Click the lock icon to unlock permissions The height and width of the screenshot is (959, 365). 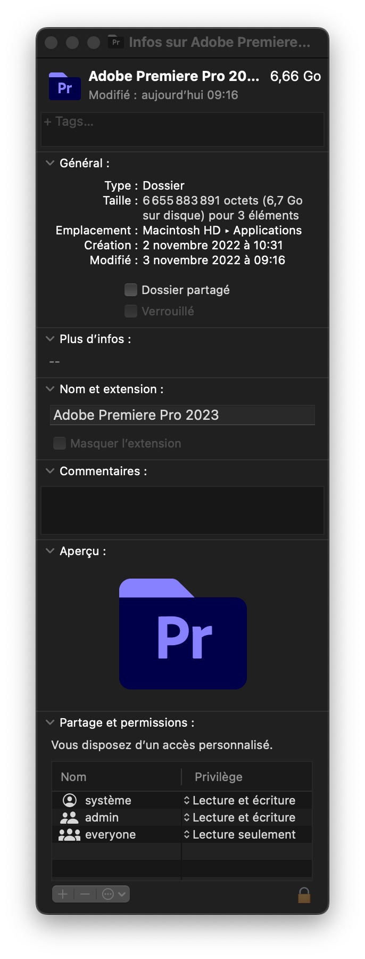pos(304,895)
